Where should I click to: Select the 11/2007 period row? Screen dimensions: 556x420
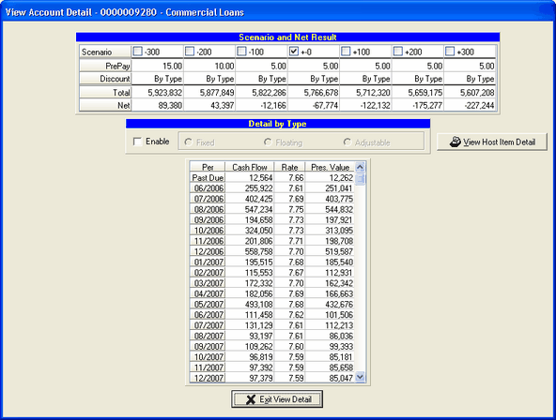272,367
